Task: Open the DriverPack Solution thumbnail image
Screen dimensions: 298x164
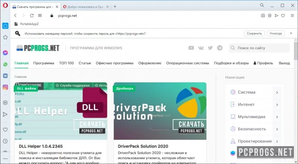Action: (160, 111)
